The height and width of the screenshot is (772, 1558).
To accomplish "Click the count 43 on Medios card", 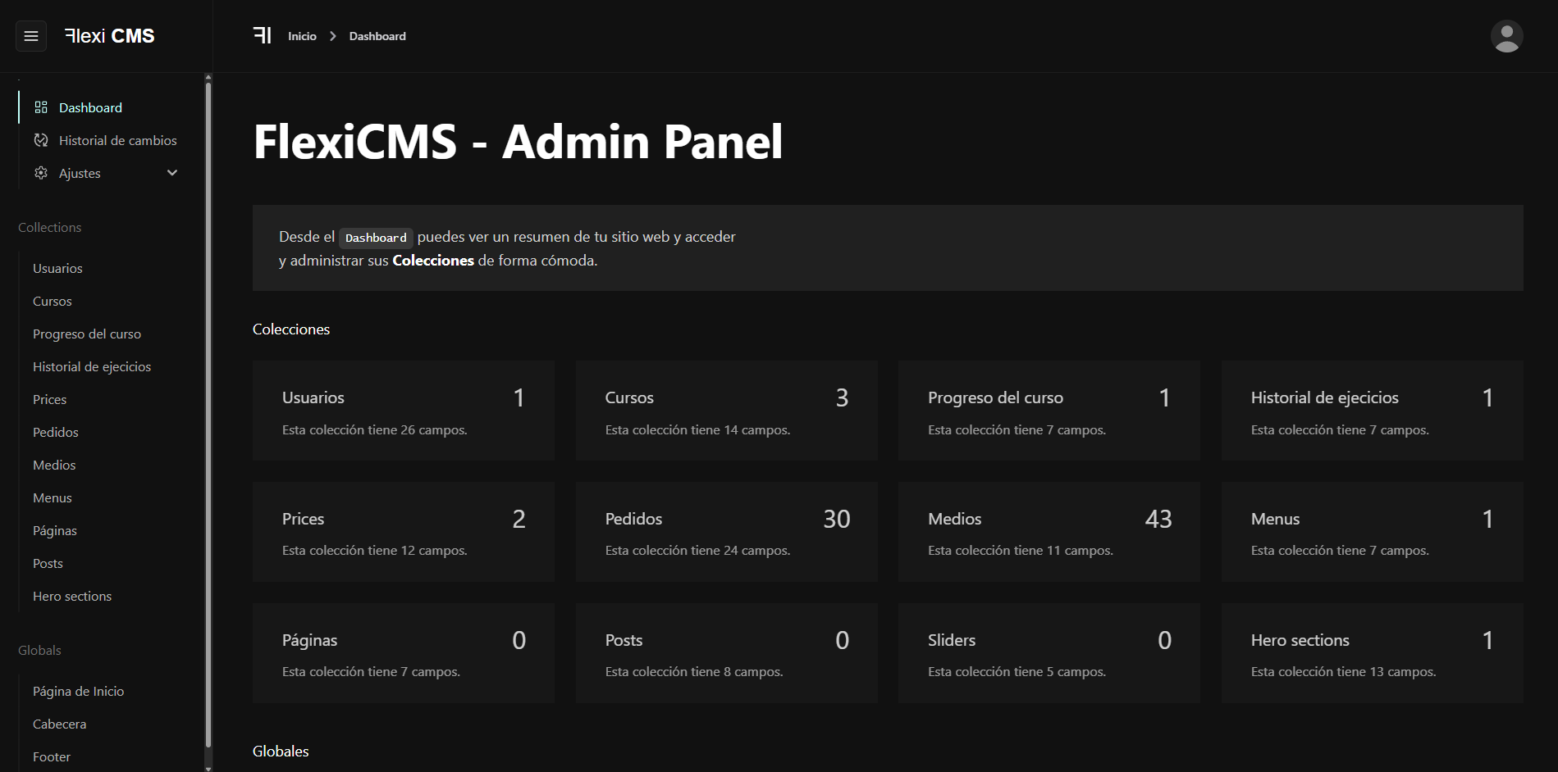I will (x=1158, y=519).
